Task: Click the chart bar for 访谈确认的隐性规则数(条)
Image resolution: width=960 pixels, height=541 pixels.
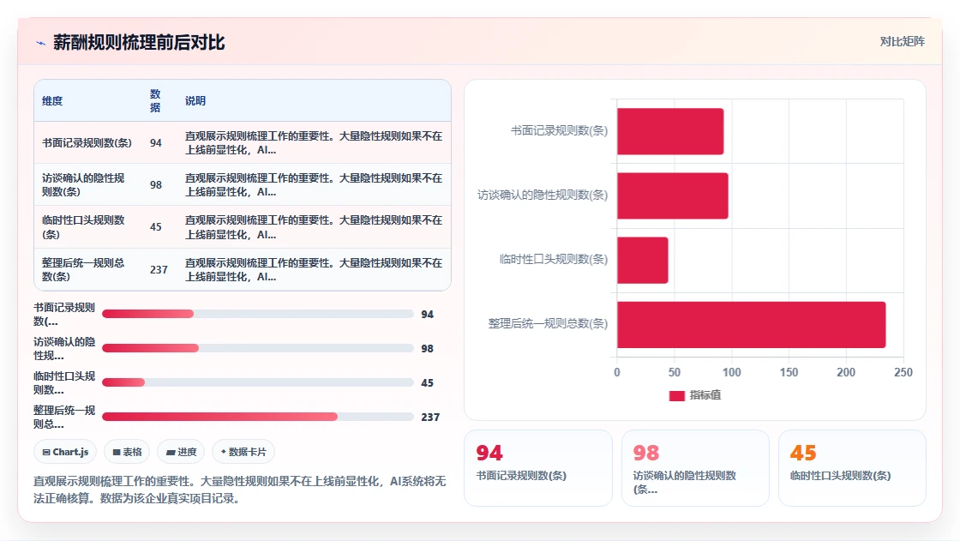Action: (673, 195)
